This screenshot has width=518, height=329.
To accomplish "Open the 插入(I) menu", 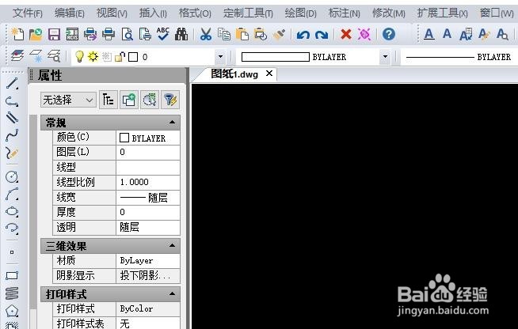I will click(153, 13).
